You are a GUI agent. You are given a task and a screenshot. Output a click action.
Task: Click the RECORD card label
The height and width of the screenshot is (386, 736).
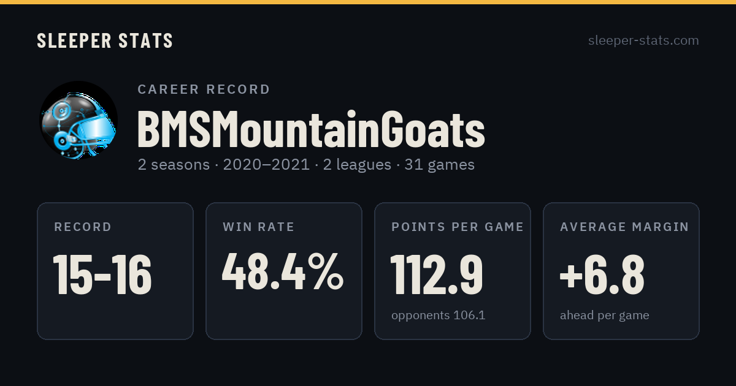tap(83, 227)
